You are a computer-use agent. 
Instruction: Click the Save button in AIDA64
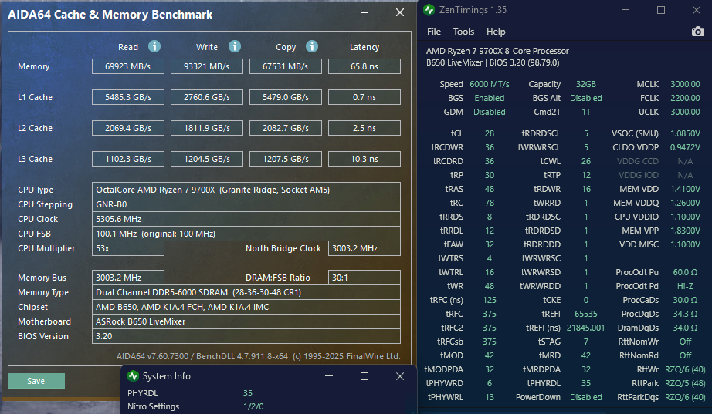click(36, 381)
